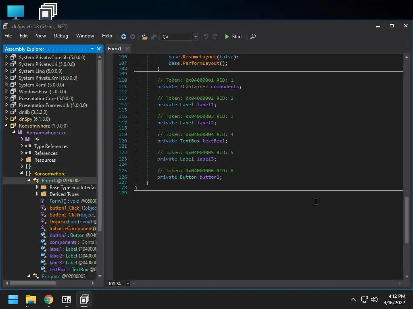The height and width of the screenshot is (309, 413).
Task: Click the Undo icon in toolbar
Action: click(x=206, y=37)
